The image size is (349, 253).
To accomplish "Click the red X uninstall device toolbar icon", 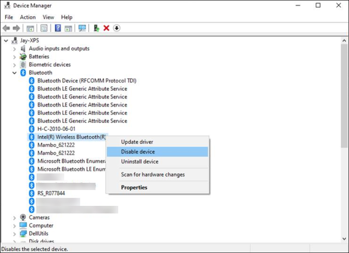I will 106,28.
